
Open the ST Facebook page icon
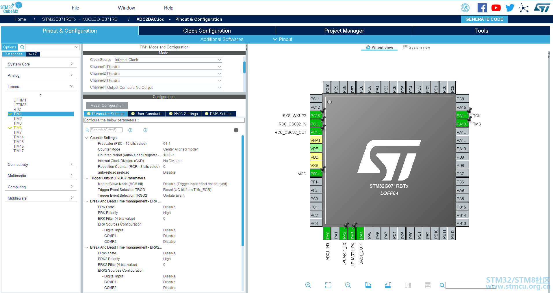[482, 8]
